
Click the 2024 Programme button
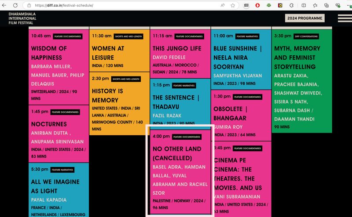coord(304,18)
